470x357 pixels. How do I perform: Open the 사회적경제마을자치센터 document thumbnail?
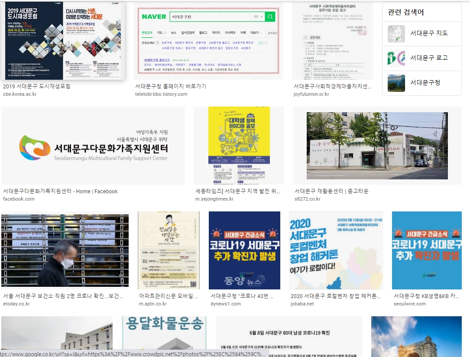(x=333, y=40)
